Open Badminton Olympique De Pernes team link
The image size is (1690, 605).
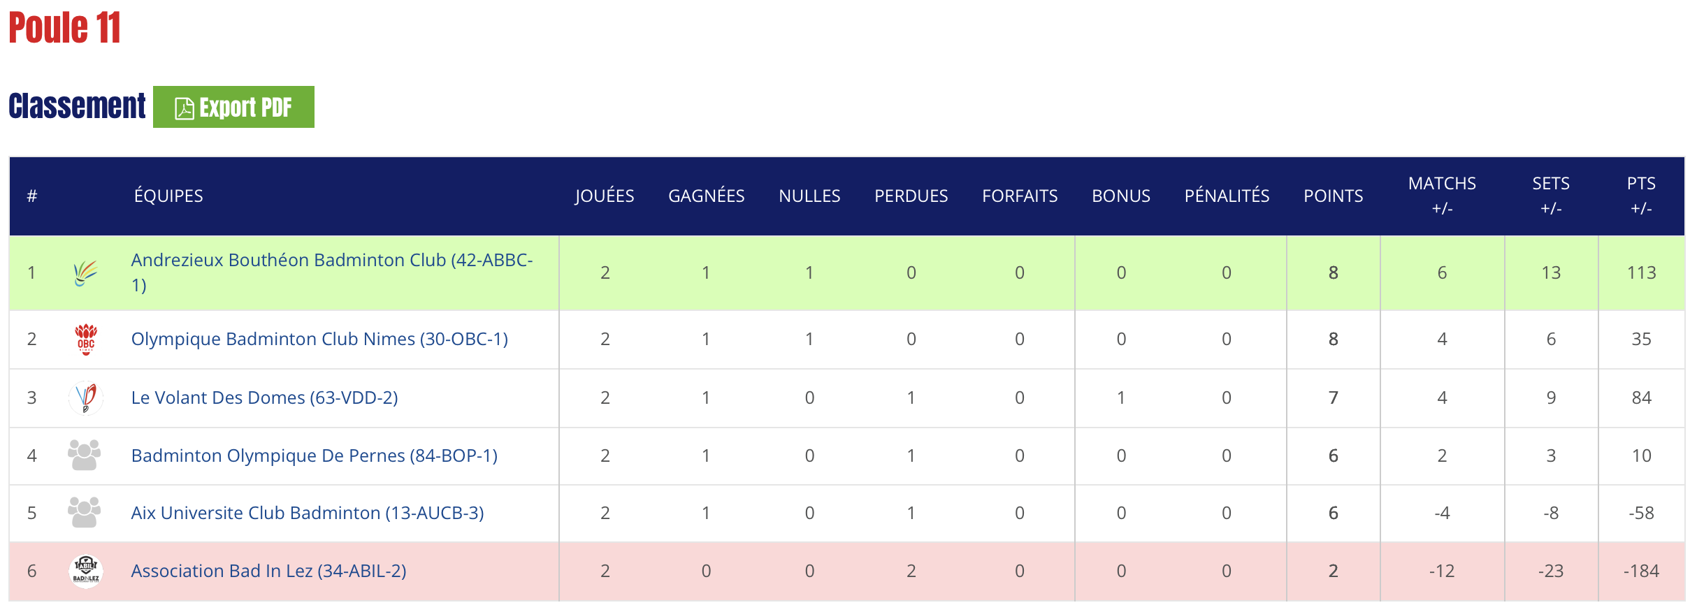(314, 456)
